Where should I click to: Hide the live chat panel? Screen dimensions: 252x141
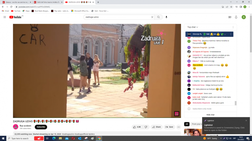pyautogui.click(x=210, y=115)
